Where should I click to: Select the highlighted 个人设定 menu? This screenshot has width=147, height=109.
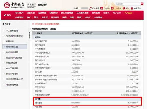coord(128,13)
